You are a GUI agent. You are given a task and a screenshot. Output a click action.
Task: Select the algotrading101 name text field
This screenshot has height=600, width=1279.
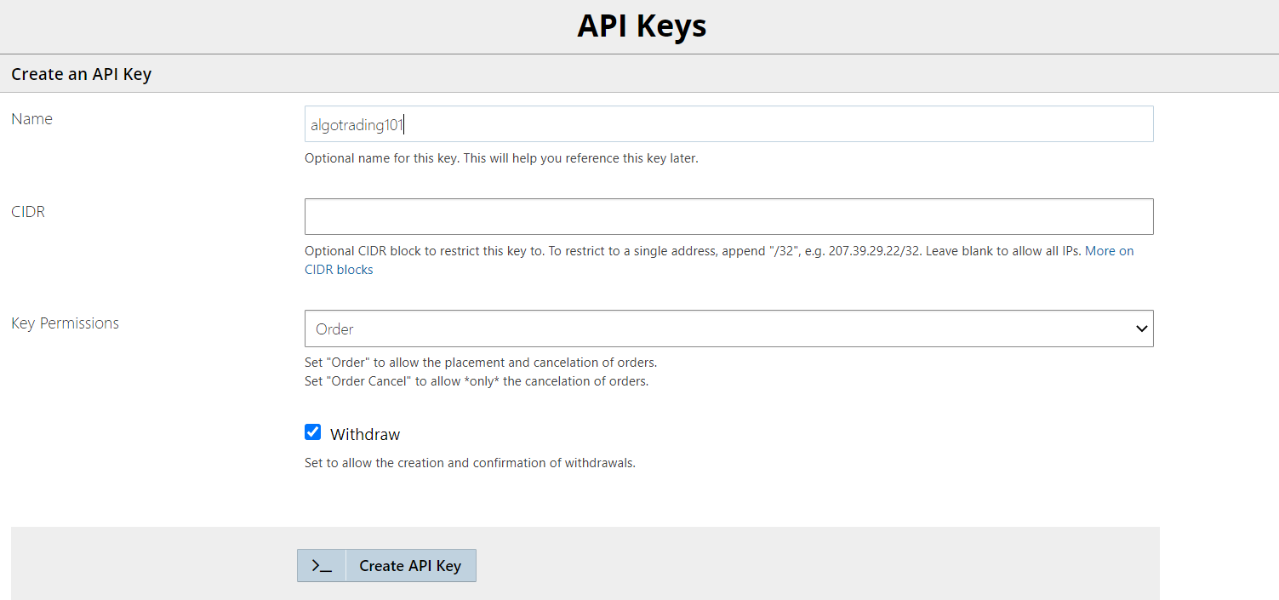729,124
